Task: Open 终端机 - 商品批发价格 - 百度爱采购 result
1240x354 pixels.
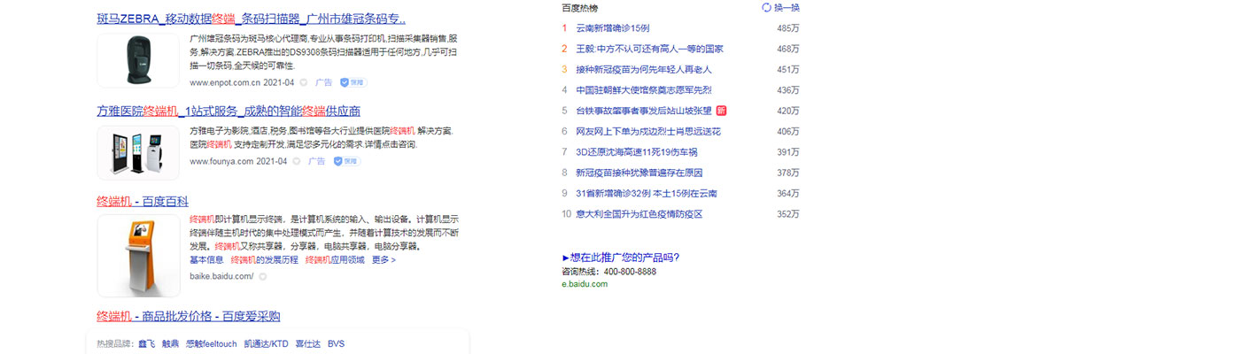Action: [x=188, y=316]
